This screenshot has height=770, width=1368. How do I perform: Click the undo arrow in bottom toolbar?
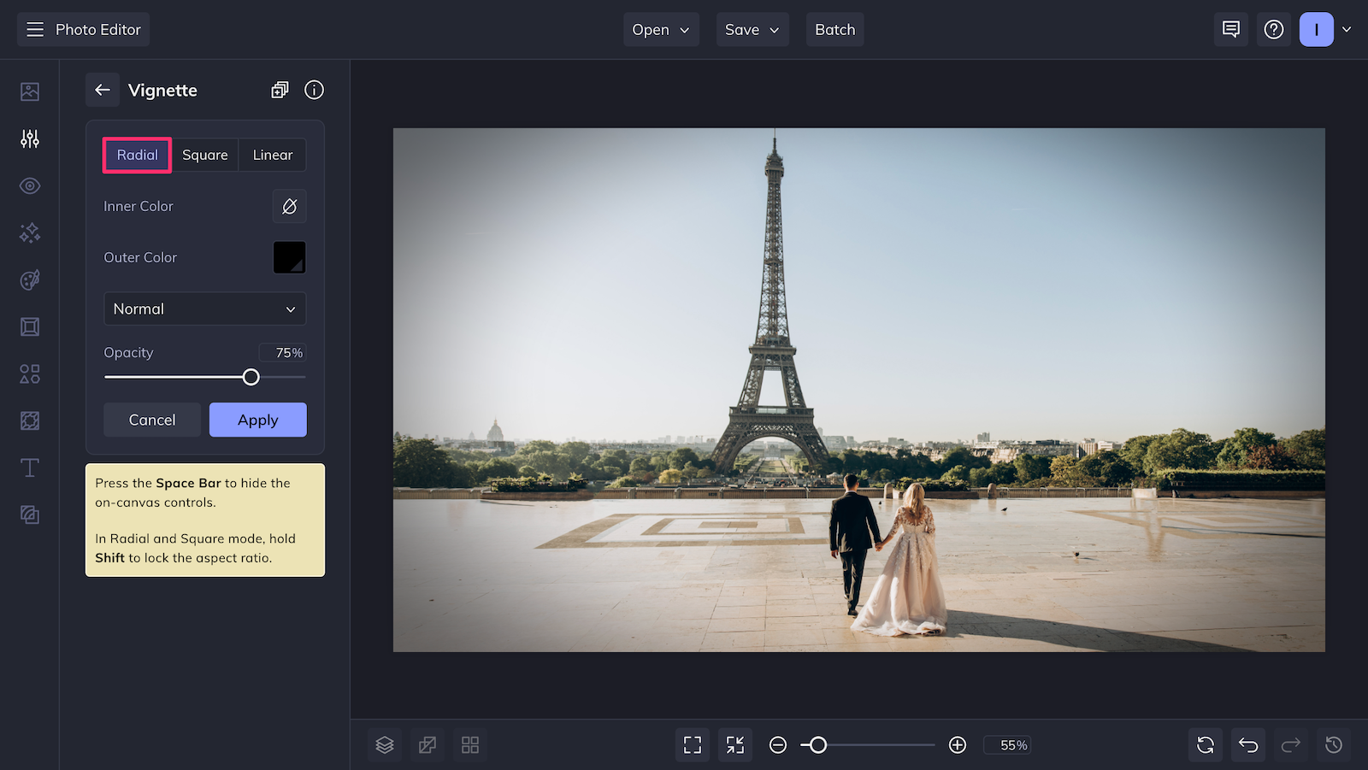pyautogui.click(x=1247, y=744)
